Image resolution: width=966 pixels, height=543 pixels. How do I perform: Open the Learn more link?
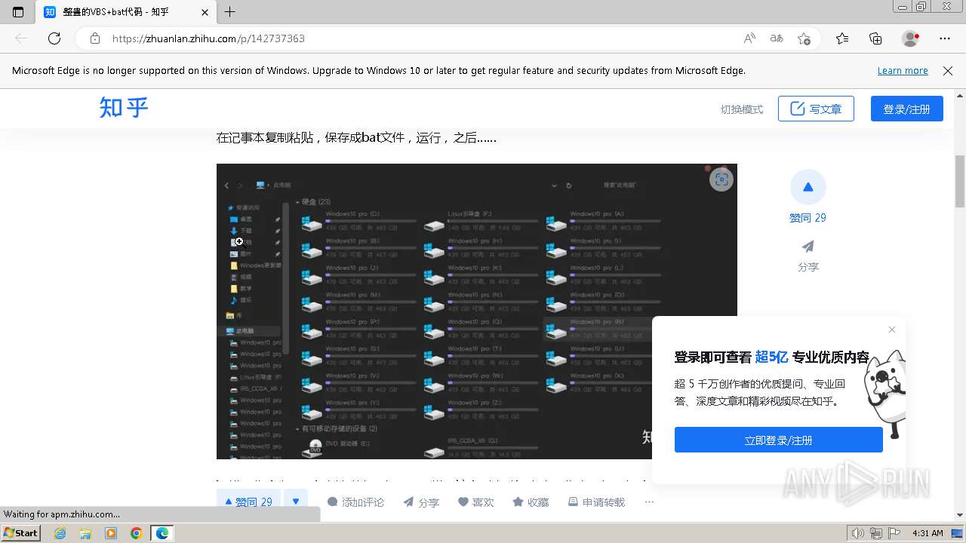pos(903,71)
